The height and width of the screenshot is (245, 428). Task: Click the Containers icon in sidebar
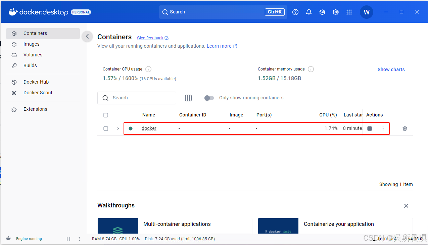pyautogui.click(x=14, y=34)
